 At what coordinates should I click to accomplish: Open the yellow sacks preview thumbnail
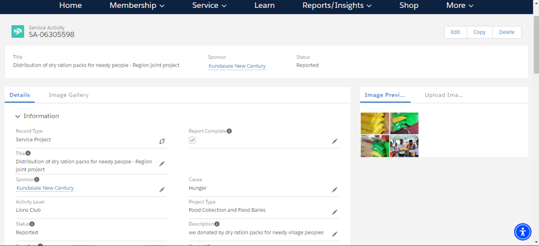pos(375,123)
